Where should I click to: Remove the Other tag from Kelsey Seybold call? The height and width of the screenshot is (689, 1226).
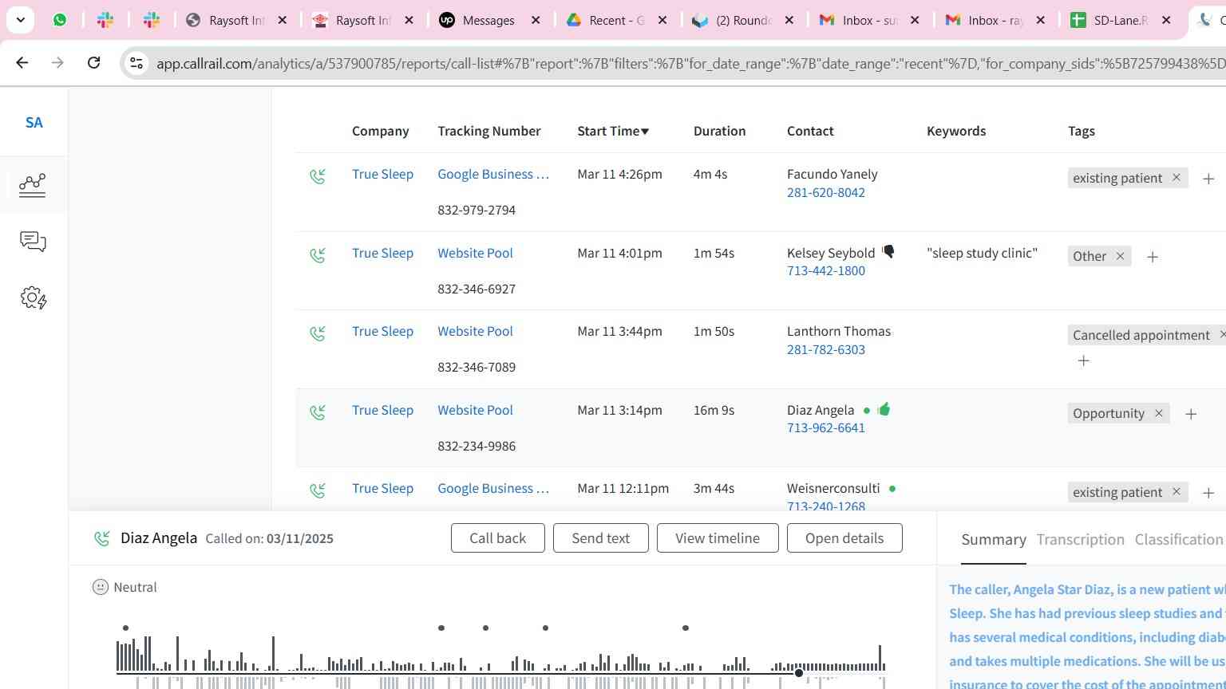coord(1120,256)
